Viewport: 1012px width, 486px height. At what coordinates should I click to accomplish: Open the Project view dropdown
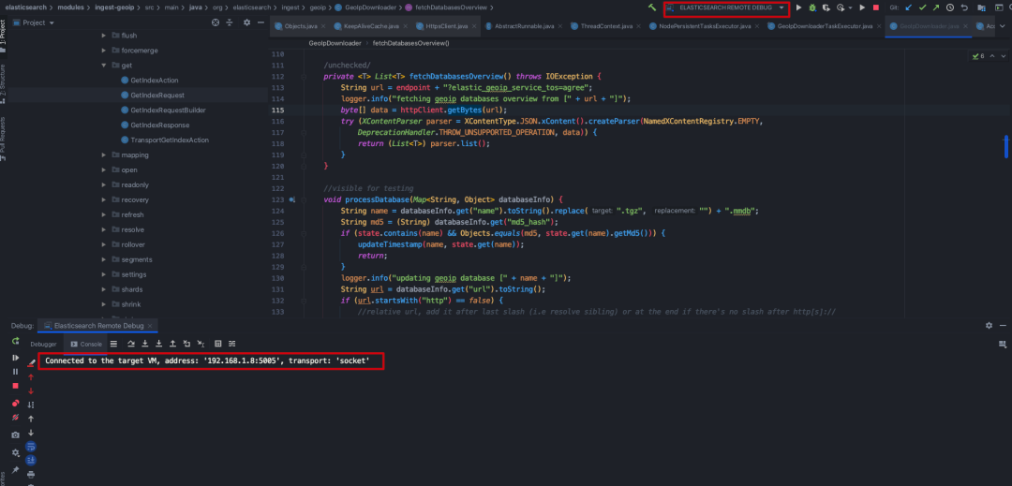(35, 22)
